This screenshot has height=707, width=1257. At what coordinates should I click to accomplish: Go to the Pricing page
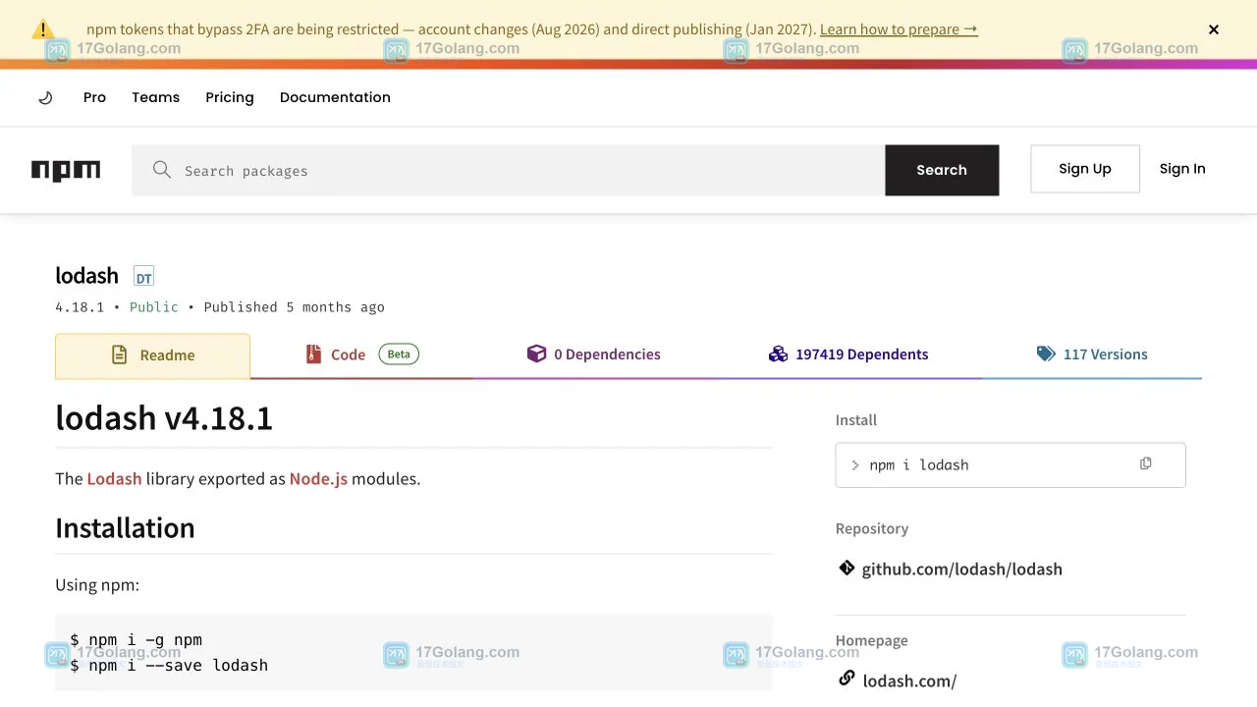pyautogui.click(x=230, y=97)
